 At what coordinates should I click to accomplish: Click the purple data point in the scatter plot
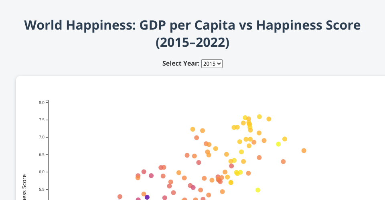147,197
